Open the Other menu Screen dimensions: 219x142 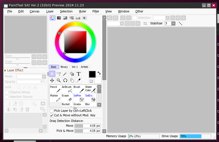click(139, 11)
